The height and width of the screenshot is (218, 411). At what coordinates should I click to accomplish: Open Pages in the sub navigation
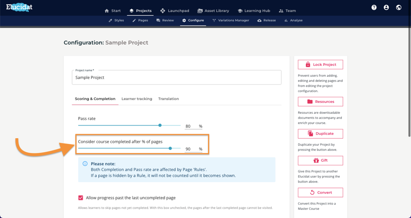tap(140, 20)
